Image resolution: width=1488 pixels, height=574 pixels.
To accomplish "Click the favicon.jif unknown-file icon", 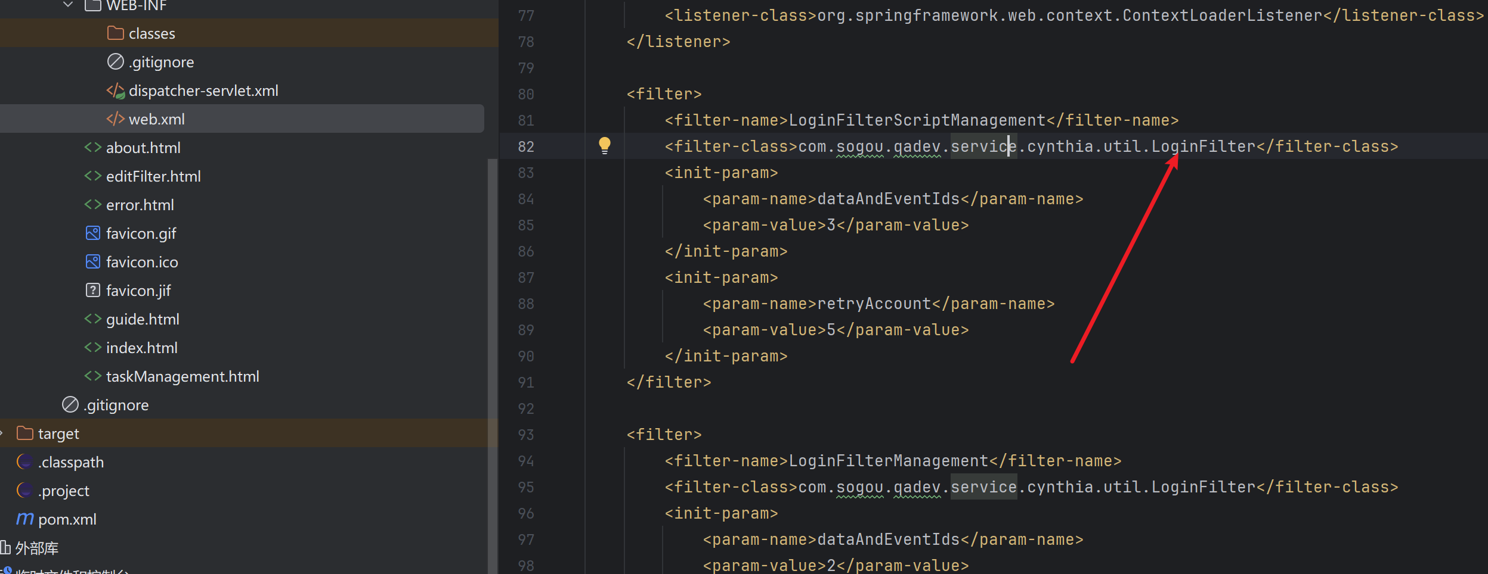I will 92,290.
